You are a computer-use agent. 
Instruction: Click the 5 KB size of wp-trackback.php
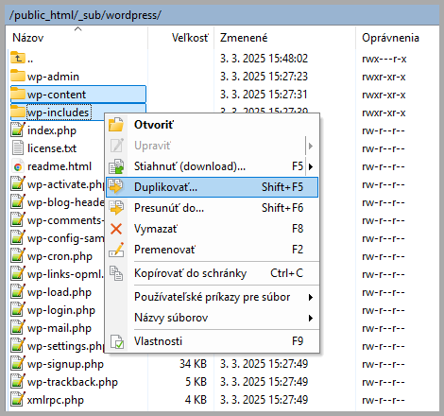click(196, 382)
